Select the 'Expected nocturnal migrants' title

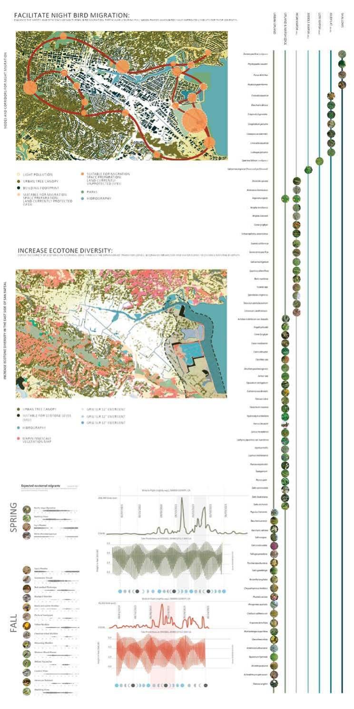(x=41, y=486)
